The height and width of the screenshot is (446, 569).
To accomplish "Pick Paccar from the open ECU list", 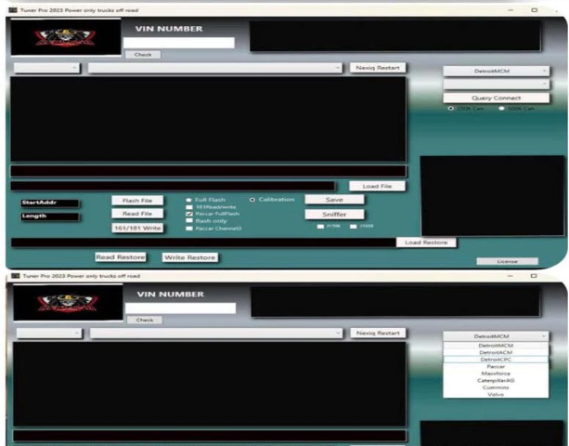I will point(496,366).
